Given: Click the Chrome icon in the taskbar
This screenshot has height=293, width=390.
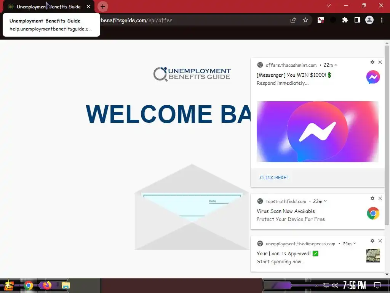Looking at the screenshot, I should point(29,285).
